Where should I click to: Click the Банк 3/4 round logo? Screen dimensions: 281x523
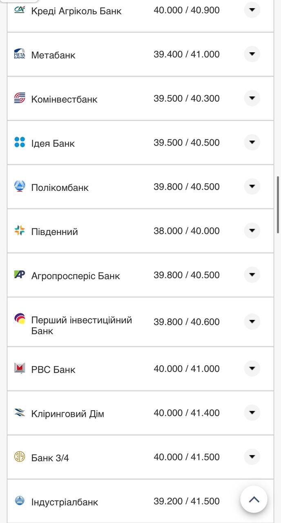point(19,456)
